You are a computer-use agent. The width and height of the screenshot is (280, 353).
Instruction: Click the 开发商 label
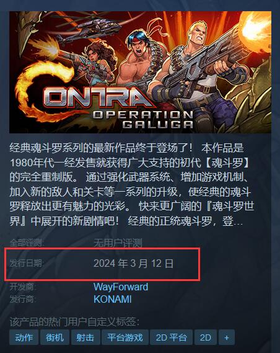click(23, 287)
